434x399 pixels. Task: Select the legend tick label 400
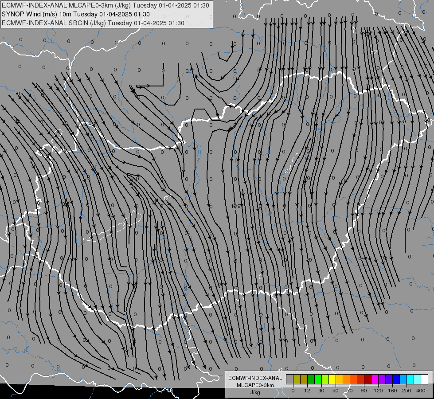(x=421, y=391)
